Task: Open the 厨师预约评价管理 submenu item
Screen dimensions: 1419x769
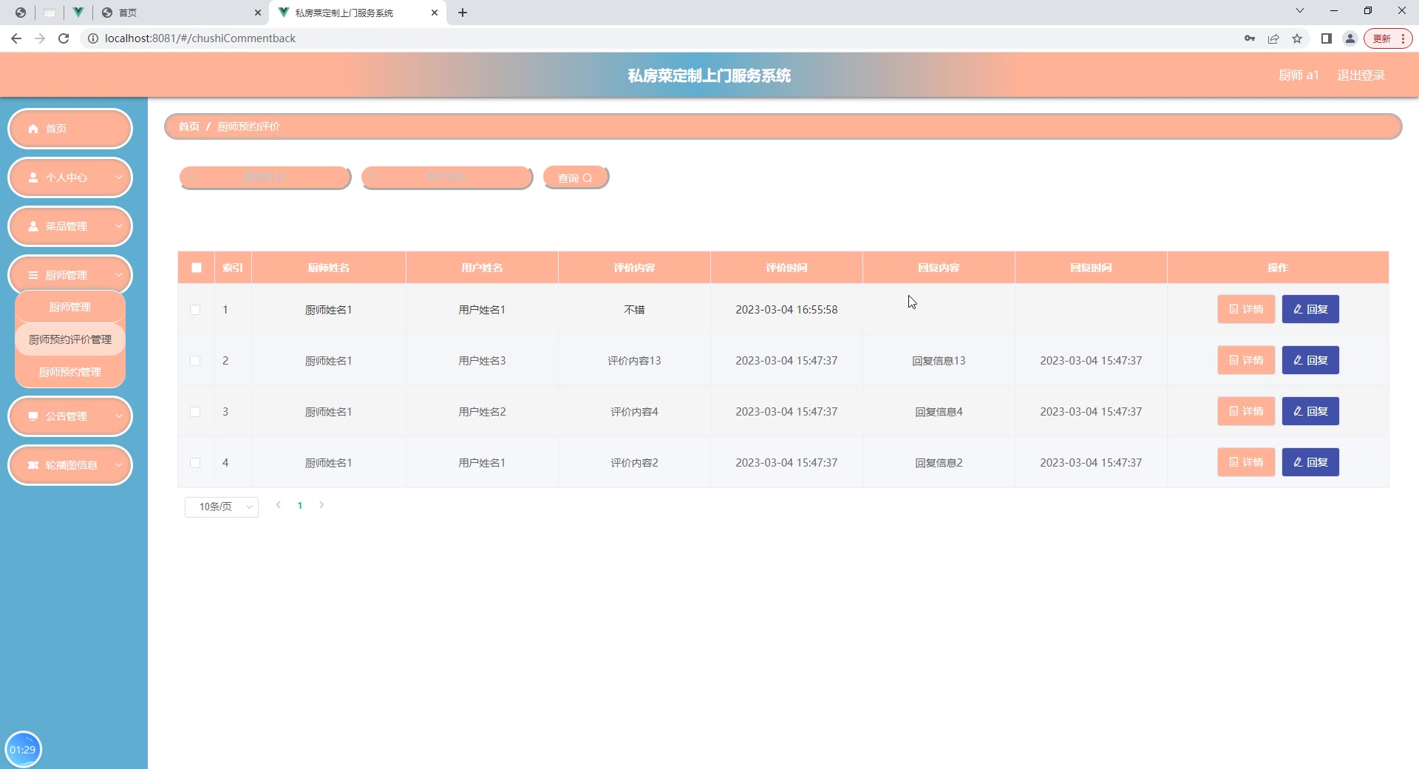Action: [70, 339]
